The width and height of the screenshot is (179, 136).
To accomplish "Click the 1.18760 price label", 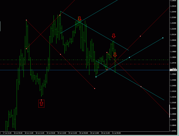I will tap(173, 131).
